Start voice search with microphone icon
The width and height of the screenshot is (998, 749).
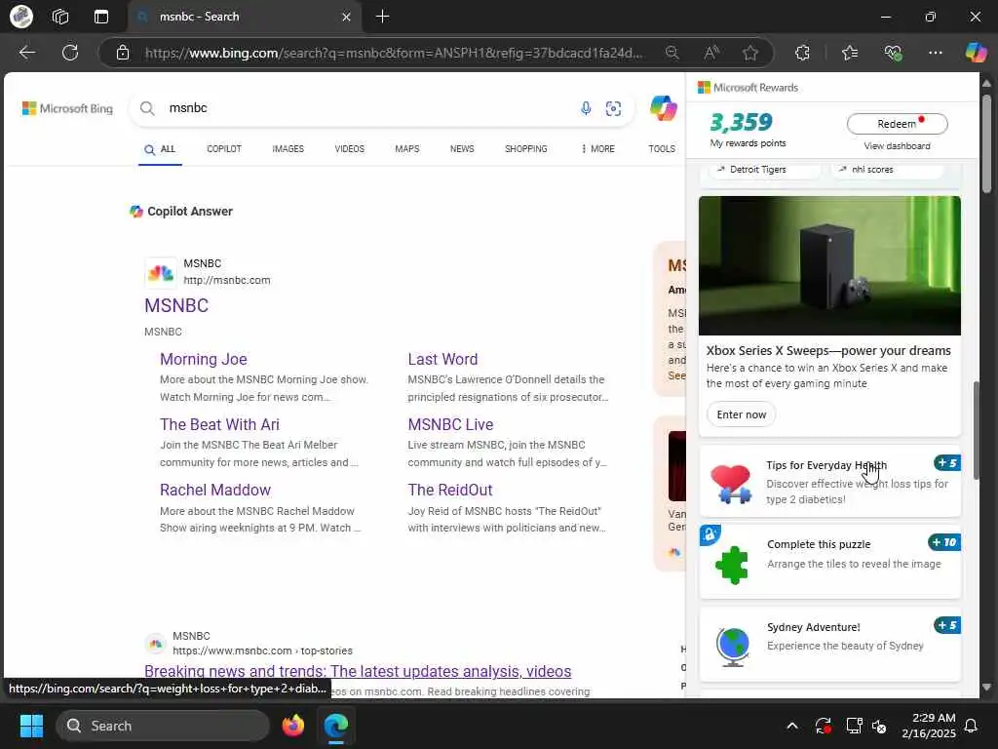click(586, 108)
